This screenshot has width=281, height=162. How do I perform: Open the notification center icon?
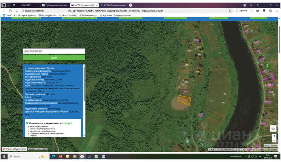pyautogui.click(x=276, y=157)
